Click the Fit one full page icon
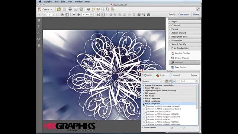 103,15
